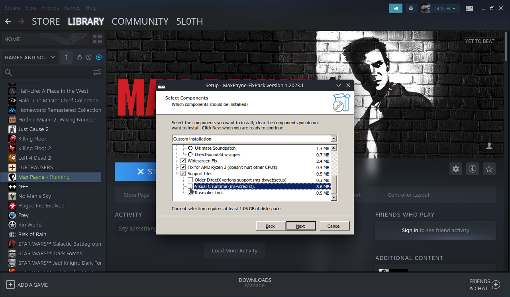
Task: Uncheck Fix for AMD Ryzen 3 checkbox
Action: point(183,167)
